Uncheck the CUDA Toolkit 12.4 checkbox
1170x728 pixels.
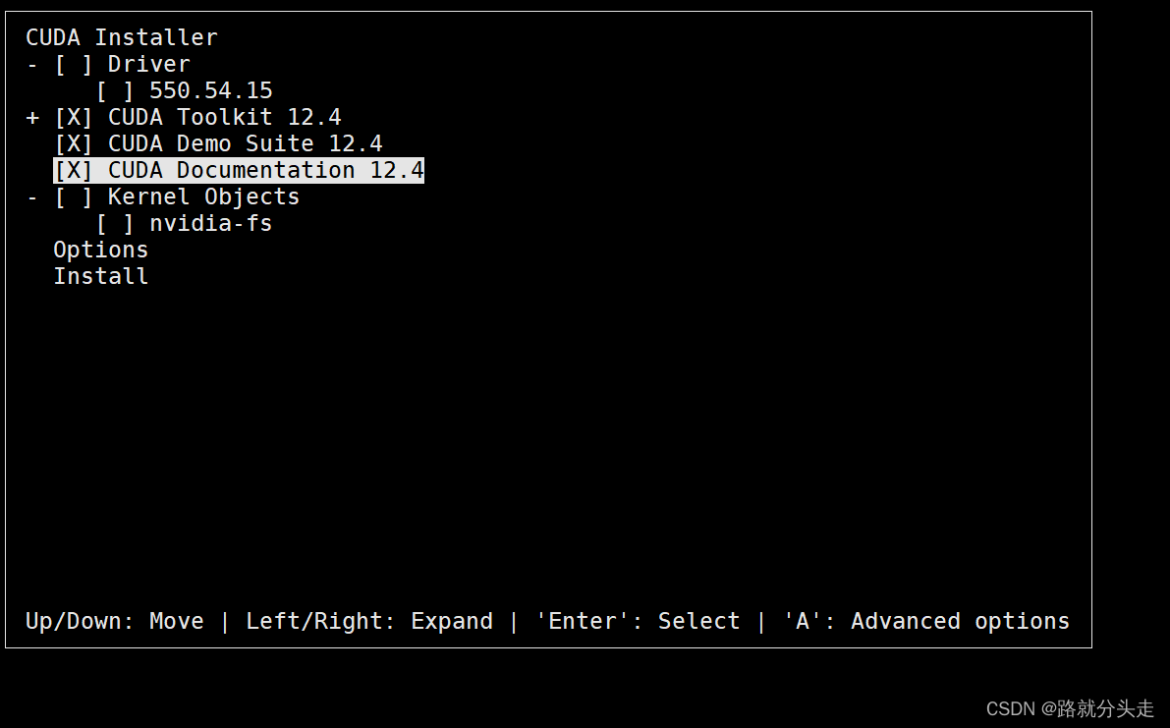tap(74, 118)
